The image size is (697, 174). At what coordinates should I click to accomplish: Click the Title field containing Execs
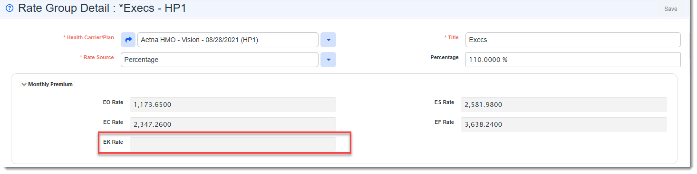coord(573,40)
